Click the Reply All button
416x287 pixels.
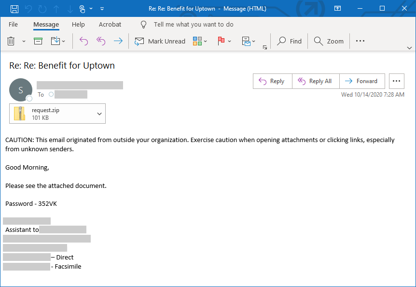click(316, 81)
